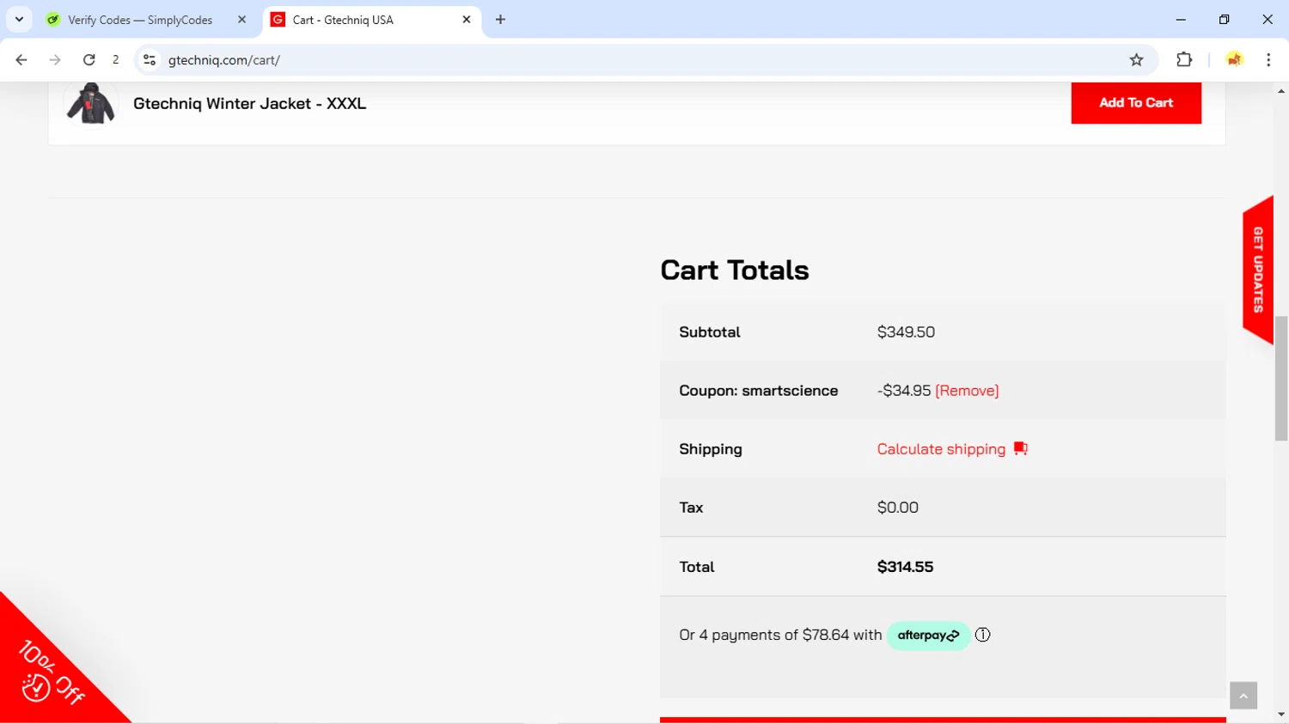Restore down the browser window
This screenshot has height=724, width=1289.
pos(1224,20)
